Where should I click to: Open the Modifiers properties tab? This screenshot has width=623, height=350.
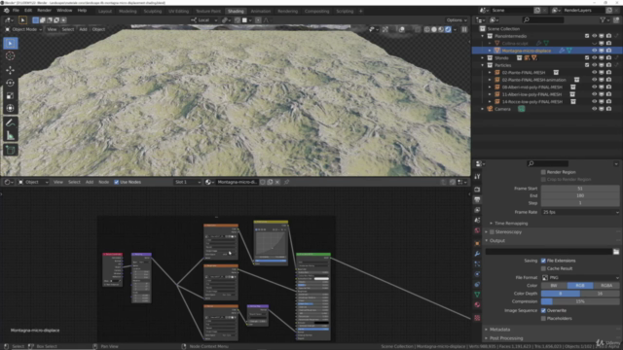(477, 254)
